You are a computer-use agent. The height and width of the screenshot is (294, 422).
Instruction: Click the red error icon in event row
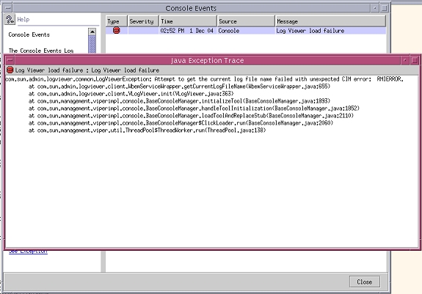tap(116, 30)
